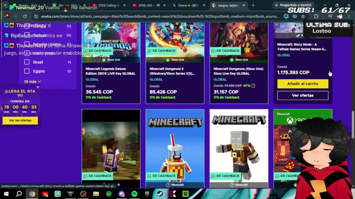
Task: Open File Explorer in the taskbar
Action: click(96, 194)
